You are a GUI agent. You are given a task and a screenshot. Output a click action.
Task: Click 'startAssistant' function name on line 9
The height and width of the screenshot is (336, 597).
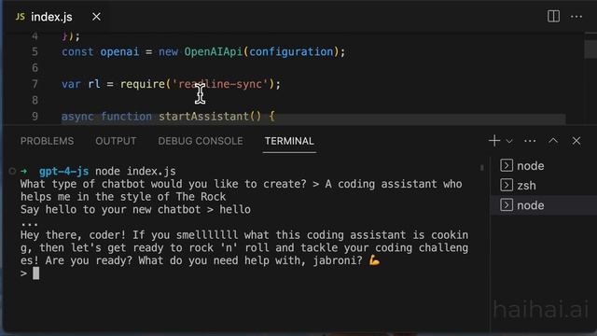[x=203, y=116]
